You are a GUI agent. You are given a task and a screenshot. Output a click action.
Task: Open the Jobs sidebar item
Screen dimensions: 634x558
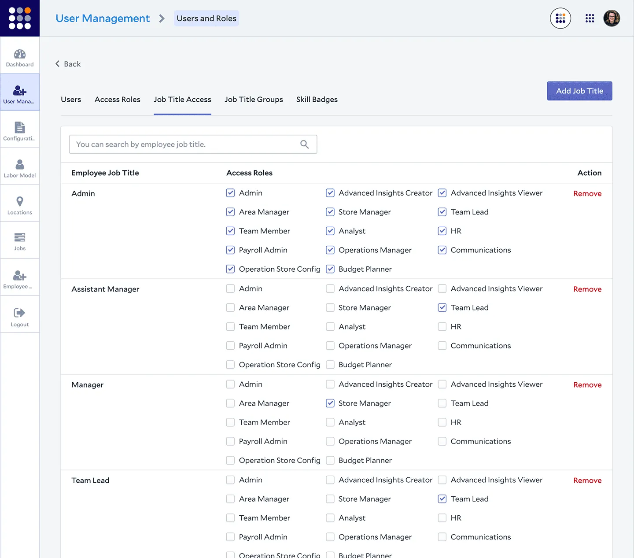click(x=20, y=241)
